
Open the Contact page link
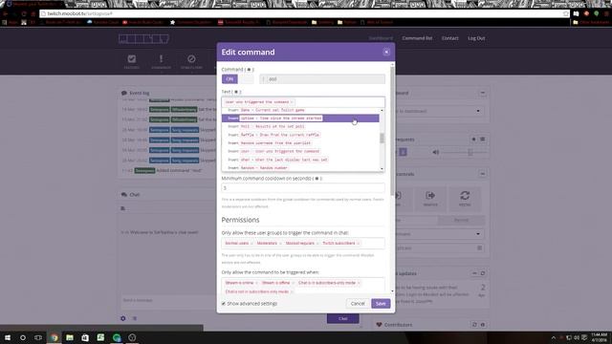[x=449, y=38]
